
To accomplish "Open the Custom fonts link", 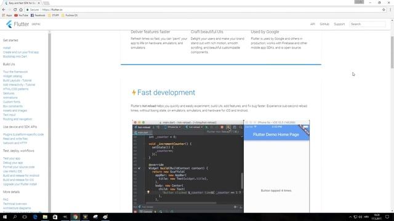I will pyautogui.click(x=12, y=102).
